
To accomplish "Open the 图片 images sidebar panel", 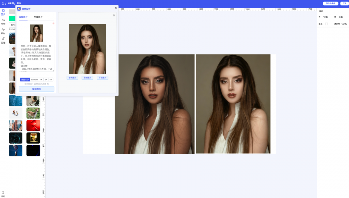I will coord(3,12).
